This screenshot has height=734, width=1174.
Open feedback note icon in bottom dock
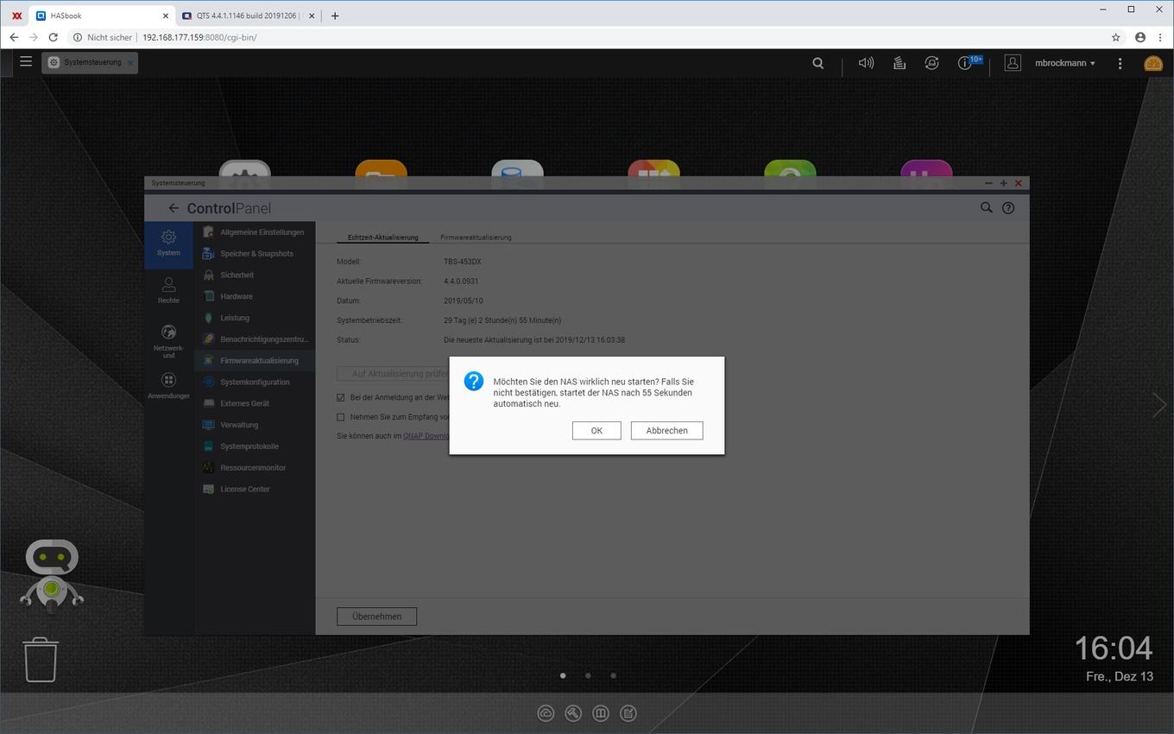[x=628, y=713]
